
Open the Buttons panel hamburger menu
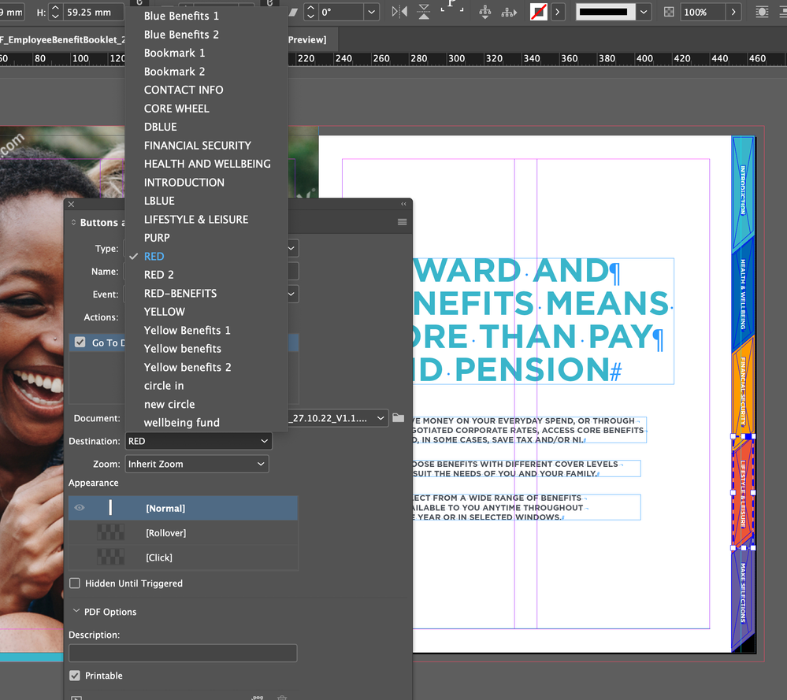tap(402, 223)
